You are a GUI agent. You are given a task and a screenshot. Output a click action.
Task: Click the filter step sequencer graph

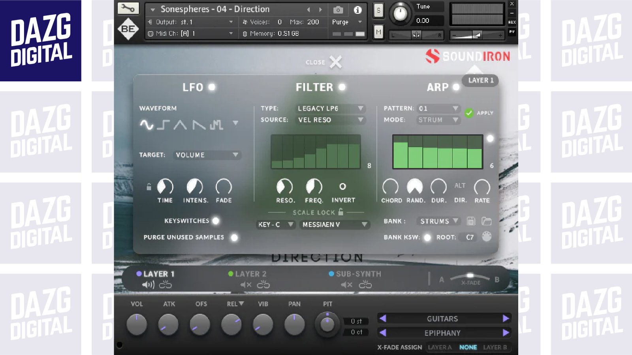tap(316, 152)
